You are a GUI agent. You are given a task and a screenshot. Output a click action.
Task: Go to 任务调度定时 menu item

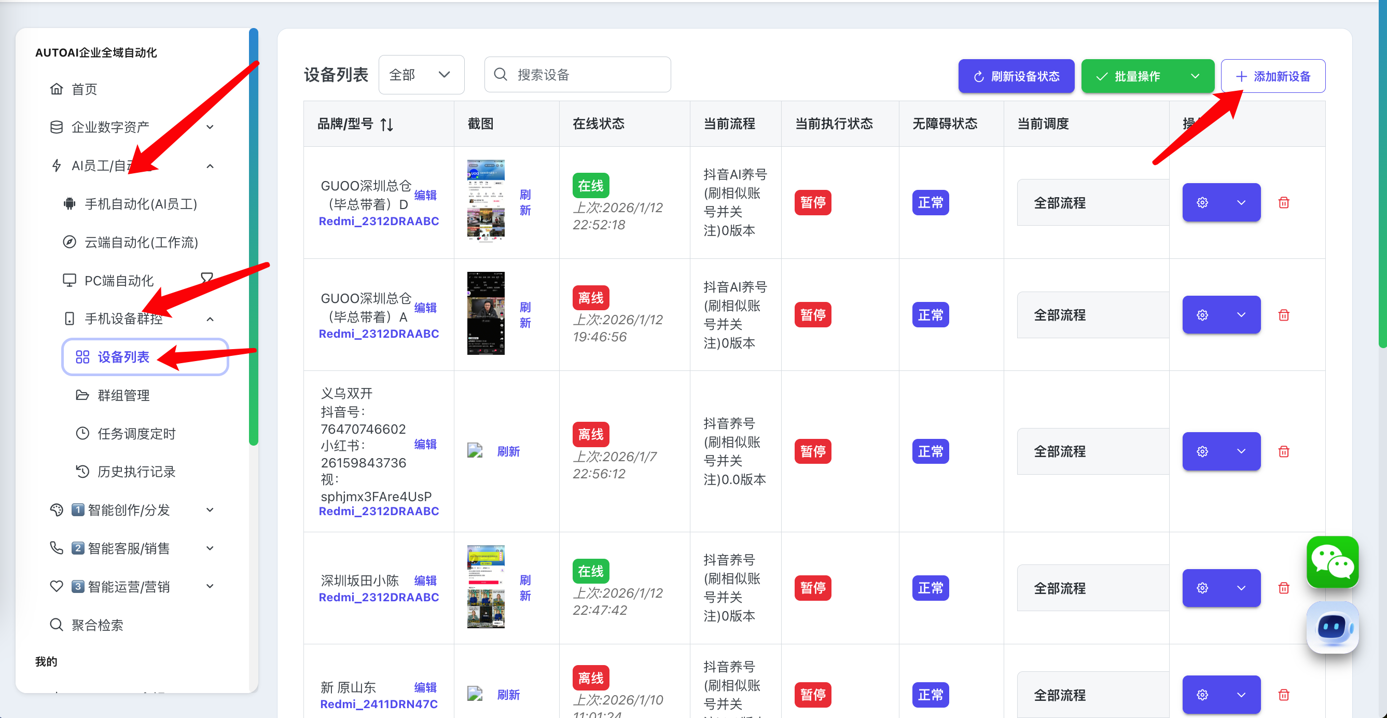[136, 434]
